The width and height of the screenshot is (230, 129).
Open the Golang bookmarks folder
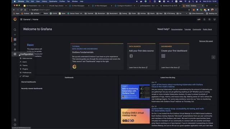[x=123, y=14]
